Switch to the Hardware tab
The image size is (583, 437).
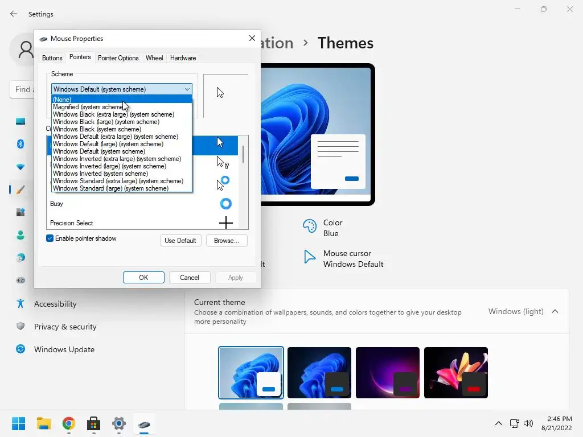click(183, 58)
